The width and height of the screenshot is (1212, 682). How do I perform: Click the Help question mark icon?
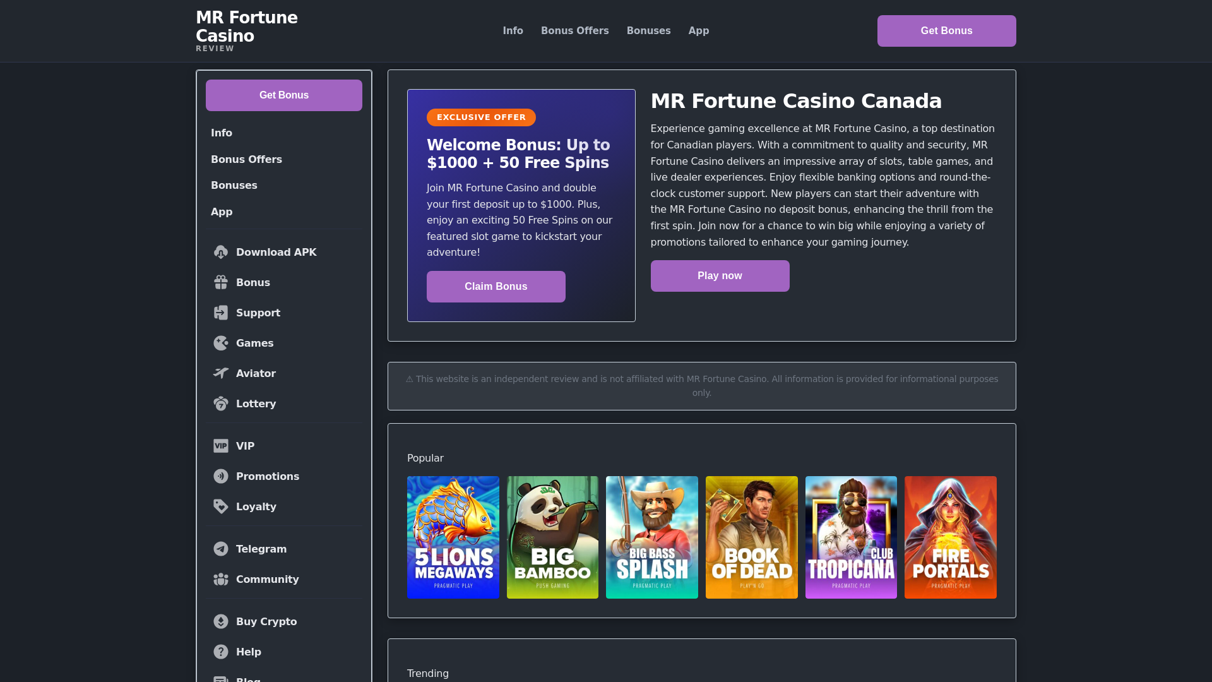pos(220,652)
